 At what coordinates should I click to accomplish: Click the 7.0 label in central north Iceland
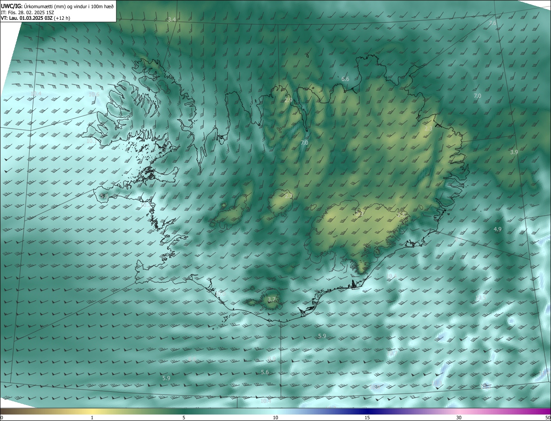click(x=304, y=142)
